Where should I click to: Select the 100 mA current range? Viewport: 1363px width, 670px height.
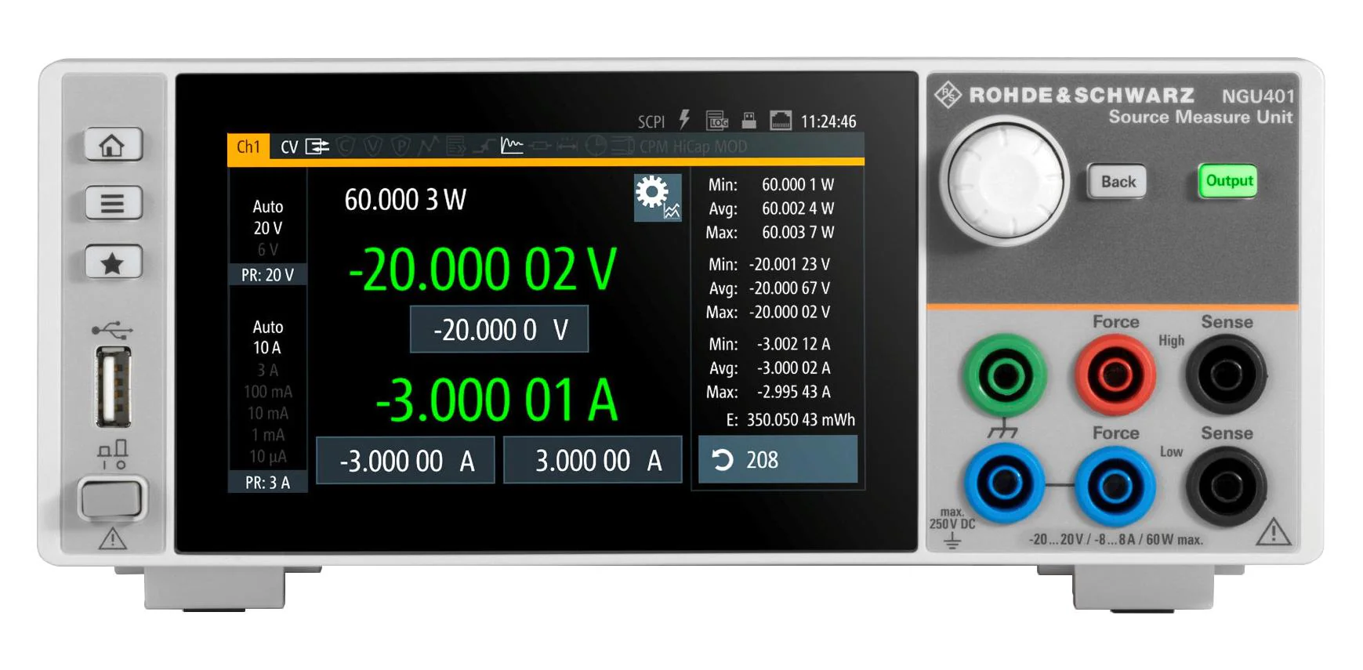coord(267,392)
